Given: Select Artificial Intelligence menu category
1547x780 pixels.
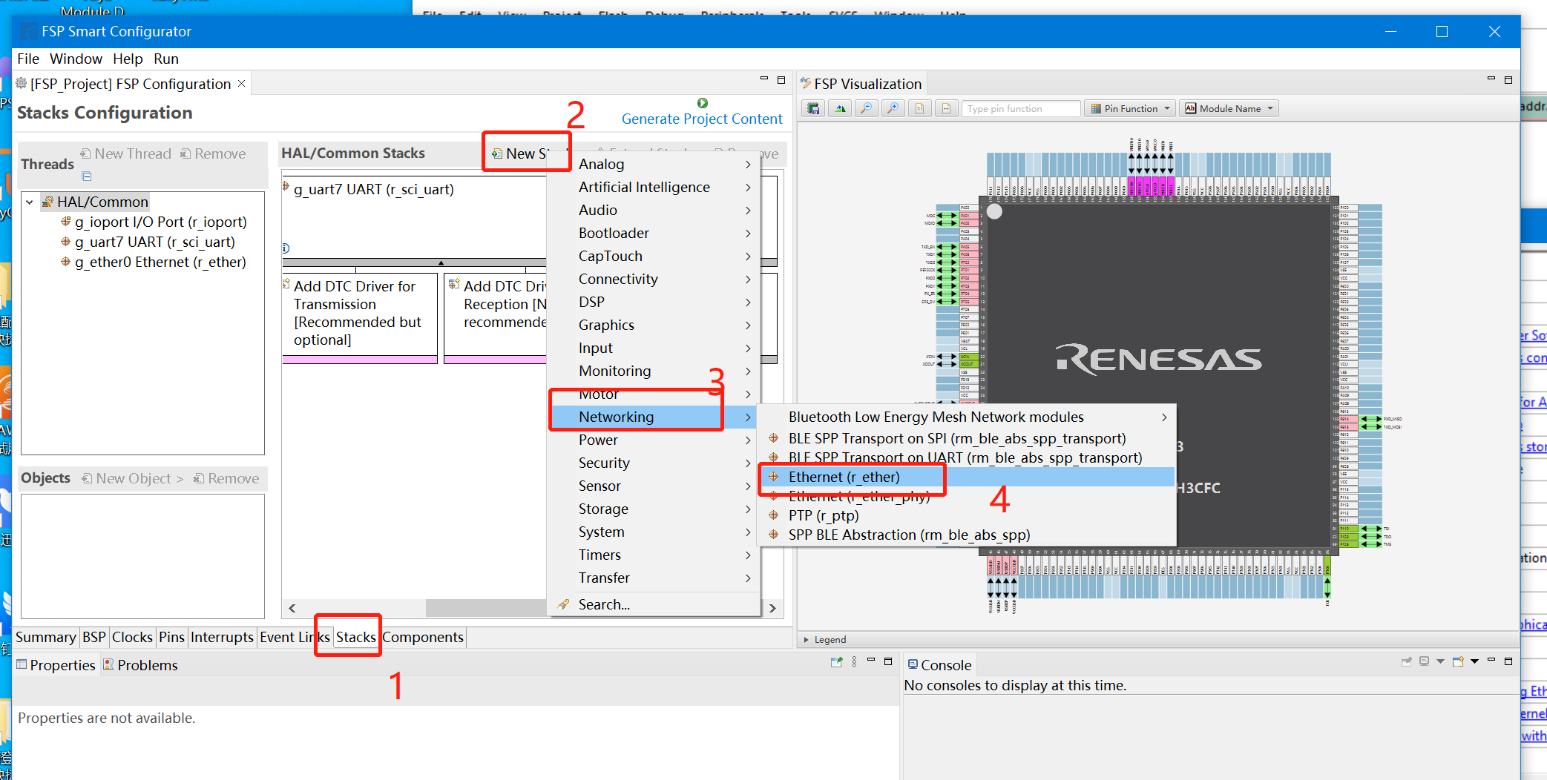Looking at the screenshot, I should pyautogui.click(x=654, y=188).
